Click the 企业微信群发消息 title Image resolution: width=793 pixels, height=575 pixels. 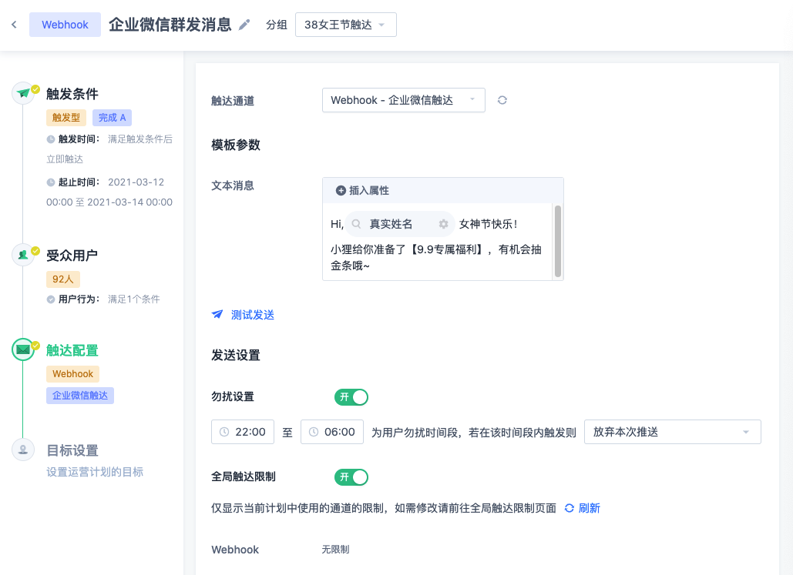coord(170,25)
